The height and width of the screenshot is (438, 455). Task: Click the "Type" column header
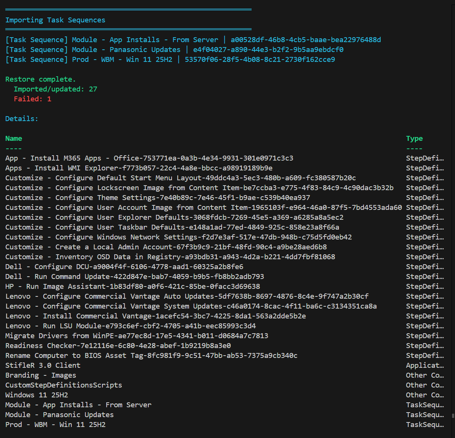tap(414, 139)
